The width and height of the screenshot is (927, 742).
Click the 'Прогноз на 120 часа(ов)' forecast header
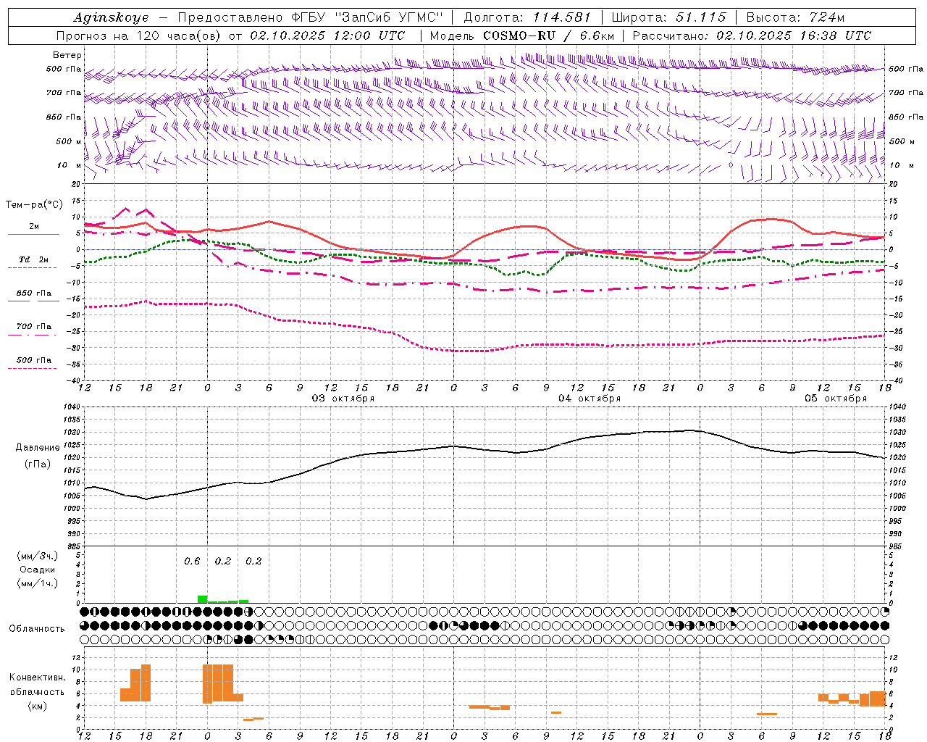click(139, 36)
